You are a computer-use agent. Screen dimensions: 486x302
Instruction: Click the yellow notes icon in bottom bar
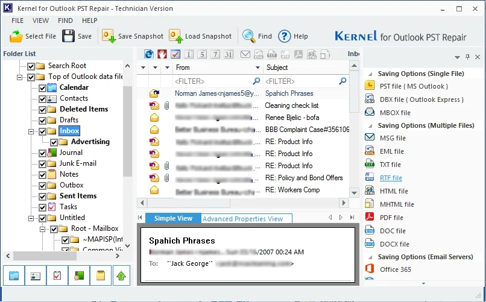[101, 275]
